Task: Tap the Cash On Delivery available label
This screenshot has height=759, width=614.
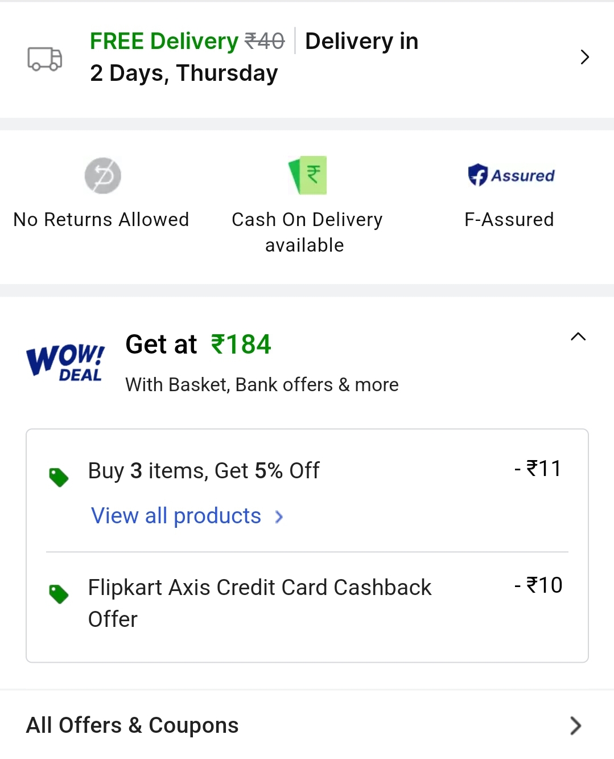Action: point(307,232)
